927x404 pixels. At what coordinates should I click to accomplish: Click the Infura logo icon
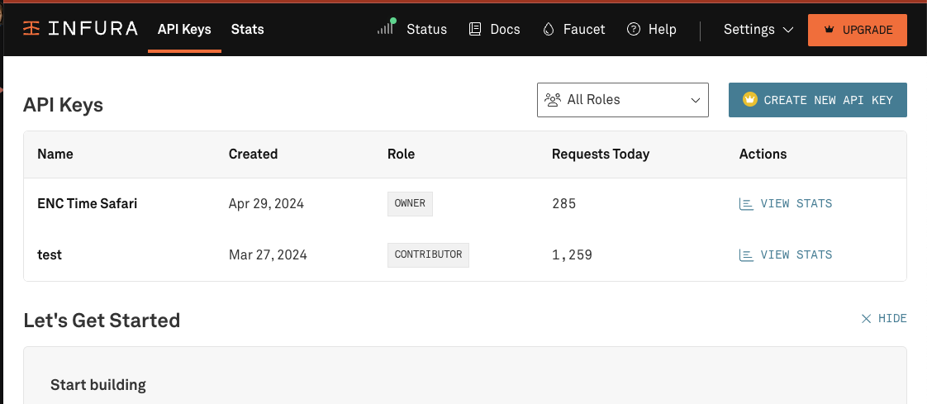tap(31, 29)
